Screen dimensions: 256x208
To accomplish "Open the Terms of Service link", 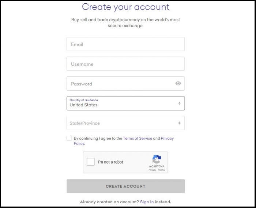I will tap(138, 138).
